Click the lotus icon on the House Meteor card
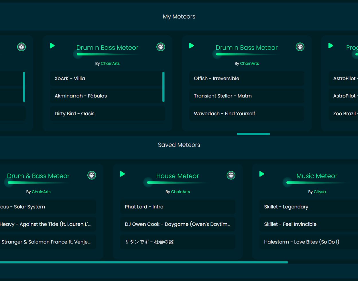358x281 pixels. (231, 175)
